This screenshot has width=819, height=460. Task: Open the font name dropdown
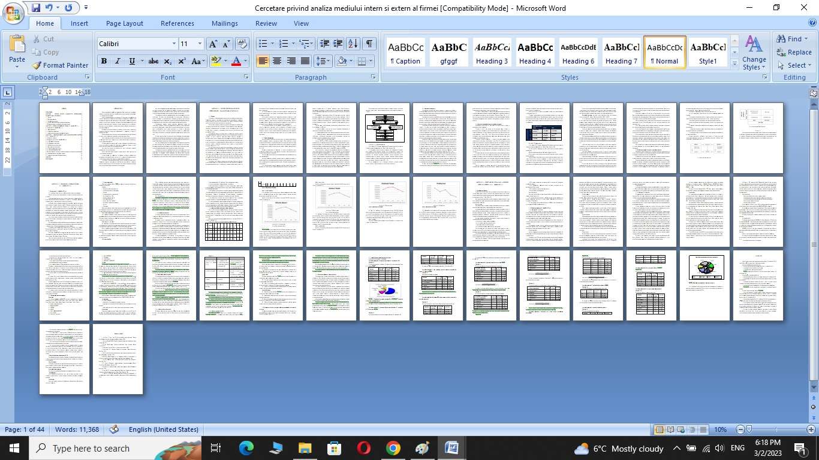pyautogui.click(x=174, y=44)
